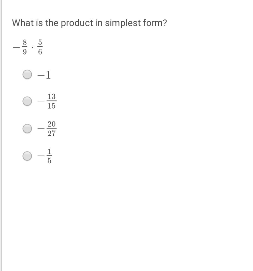Screen dimensions: 253x271
Task: Click the −1/5 fraction label
Action: click(x=45, y=156)
